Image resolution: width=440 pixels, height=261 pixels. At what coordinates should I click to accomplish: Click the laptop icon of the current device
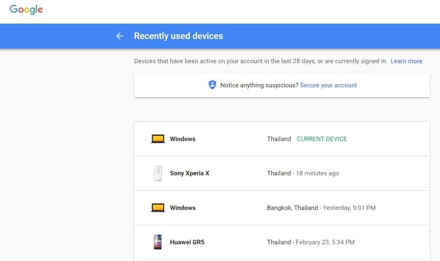click(x=158, y=139)
